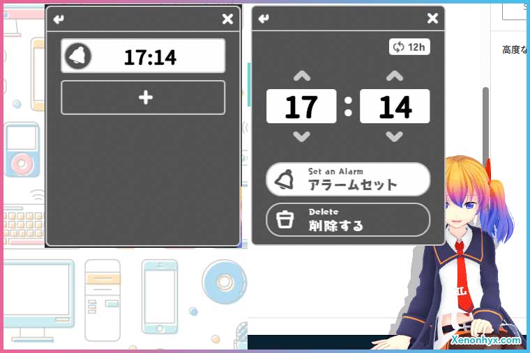Close the alarm editor panel
This screenshot has width=530, height=353.
[432, 18]
